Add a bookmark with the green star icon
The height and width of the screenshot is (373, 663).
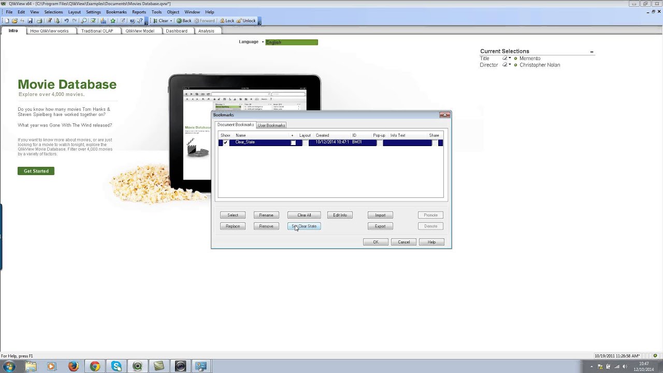pyautogui.click(x=112, y=21)
